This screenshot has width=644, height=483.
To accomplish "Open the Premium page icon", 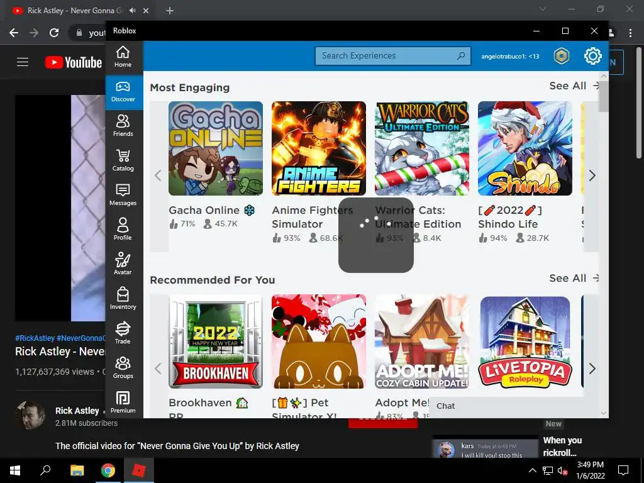I will (x=123, y=398).
